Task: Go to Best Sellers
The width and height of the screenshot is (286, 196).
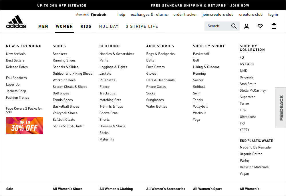Action: (15, 60)
